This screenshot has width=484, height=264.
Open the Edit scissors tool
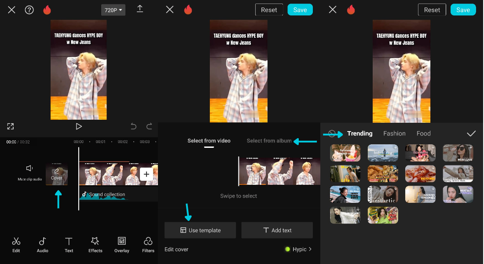click(x=16, y=245)
